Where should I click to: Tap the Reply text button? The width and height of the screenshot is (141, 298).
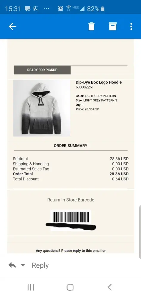(40, 265)
